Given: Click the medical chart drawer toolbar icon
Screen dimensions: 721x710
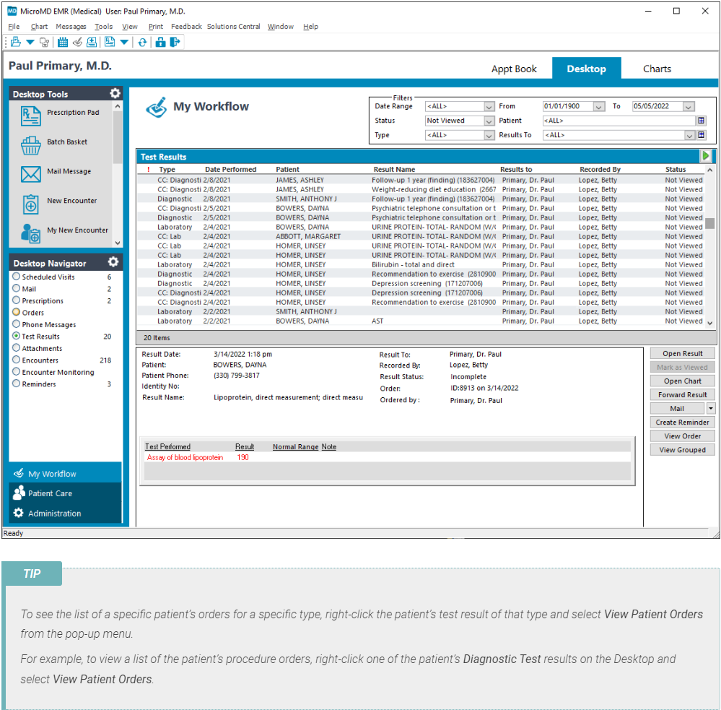Looking at the screenshot, I should [92, 43].
